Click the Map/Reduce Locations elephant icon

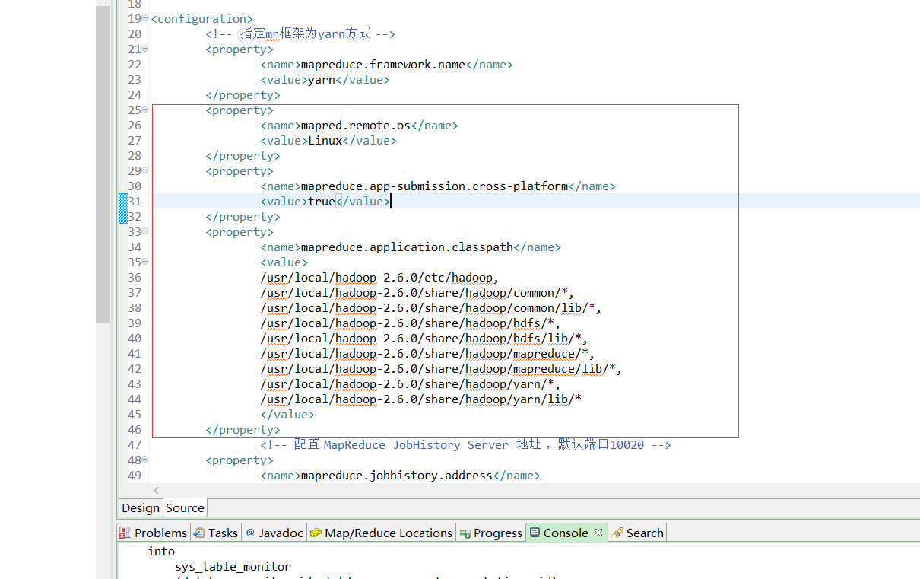tap(316, 533)
